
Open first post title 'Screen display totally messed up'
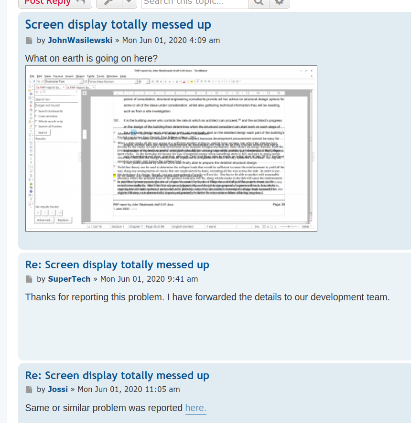[118, 24]
